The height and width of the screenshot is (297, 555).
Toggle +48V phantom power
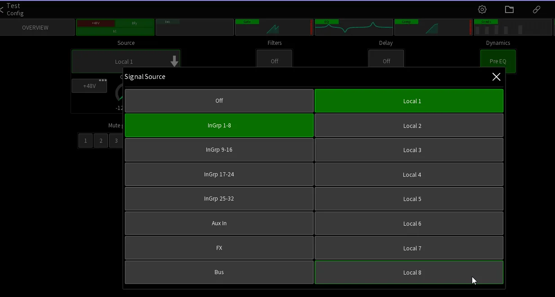tap(90, 86)
